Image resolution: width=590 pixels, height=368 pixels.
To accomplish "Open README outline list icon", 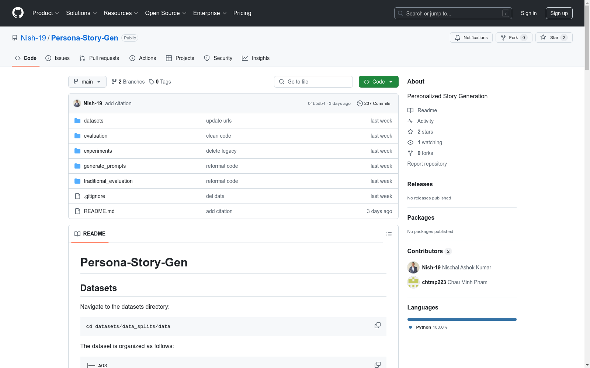I will click(389, 234).
